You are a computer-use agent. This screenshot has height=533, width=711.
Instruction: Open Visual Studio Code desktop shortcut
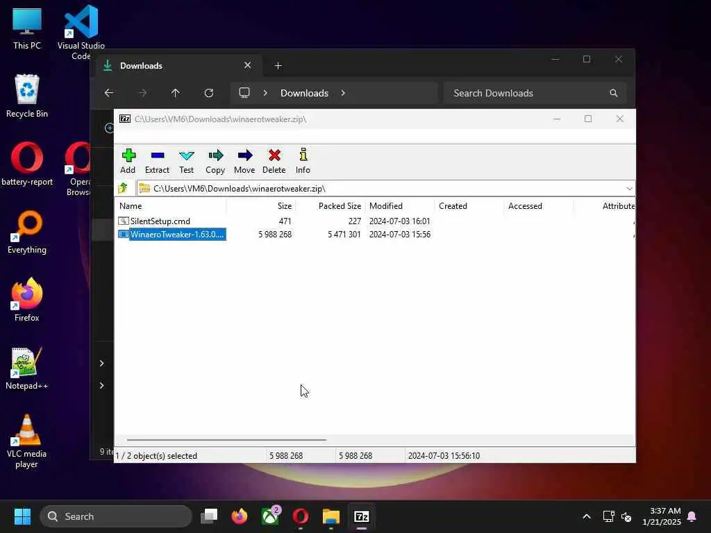tap(81, 32)
